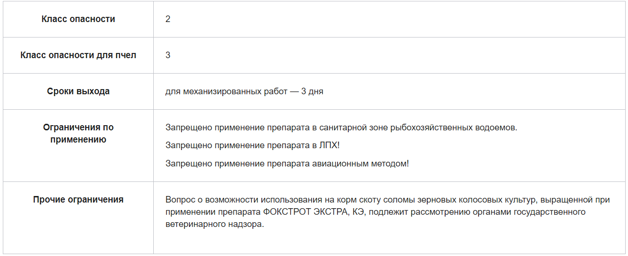Screen dimensions: 628x256
Task: Click the line "Запрещено применение препарата в ЛПХ!"
Action: pos(252,145)
